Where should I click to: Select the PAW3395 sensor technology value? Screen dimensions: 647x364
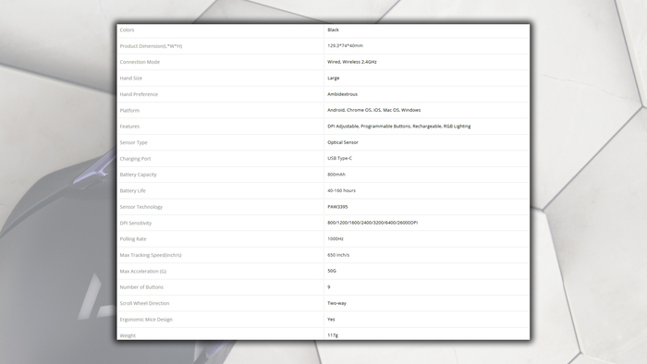tap(337, 207)
